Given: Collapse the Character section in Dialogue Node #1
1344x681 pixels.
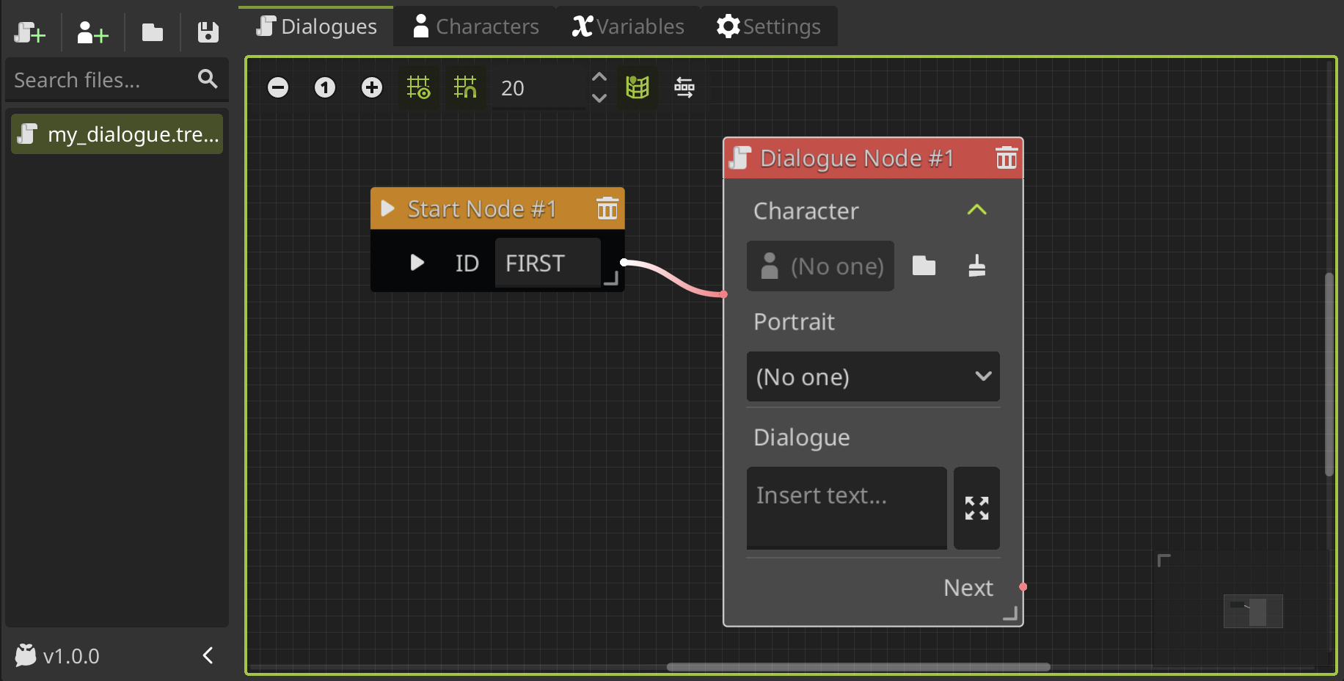Looking at the screenshot, I should [976, 210].
